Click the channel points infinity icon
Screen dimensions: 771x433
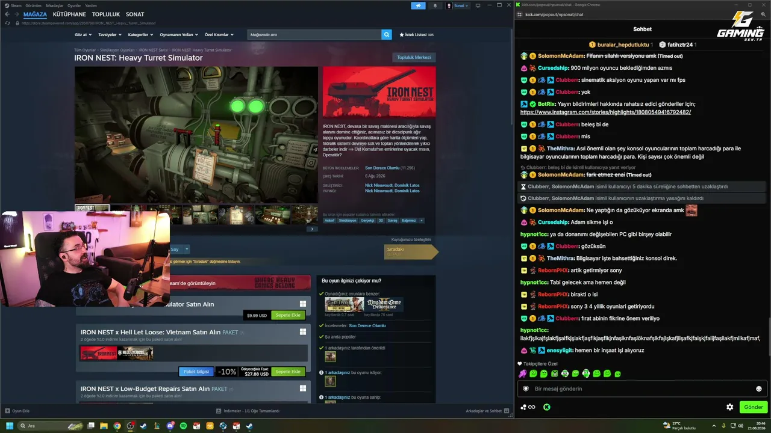pyautogui.click(x=531, y=407)
